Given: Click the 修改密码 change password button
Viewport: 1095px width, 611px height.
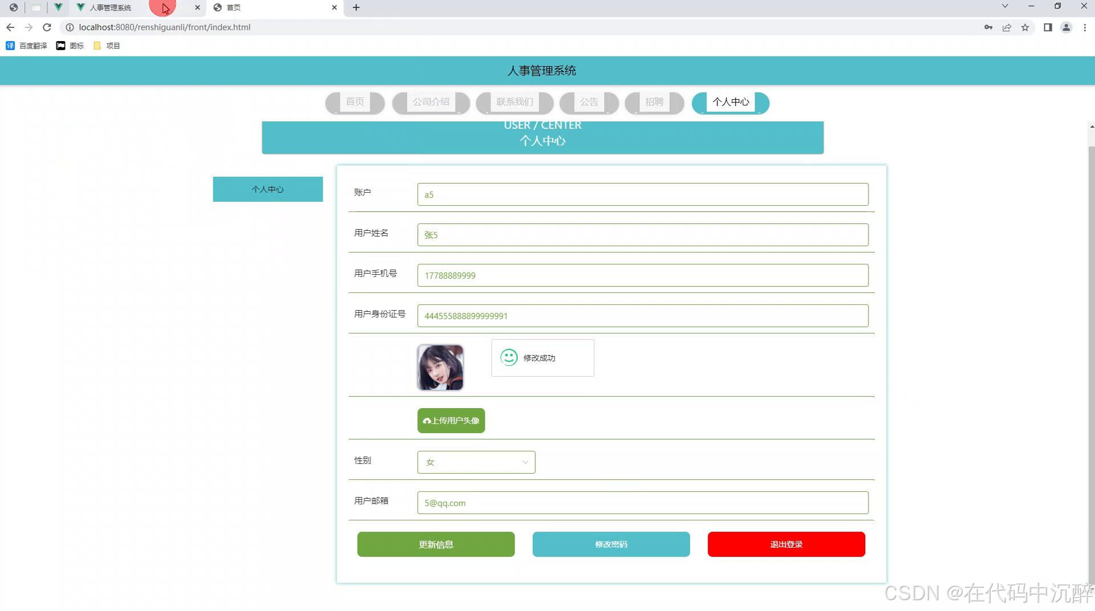Looking at the screenshot, I should tap(611, 544).
